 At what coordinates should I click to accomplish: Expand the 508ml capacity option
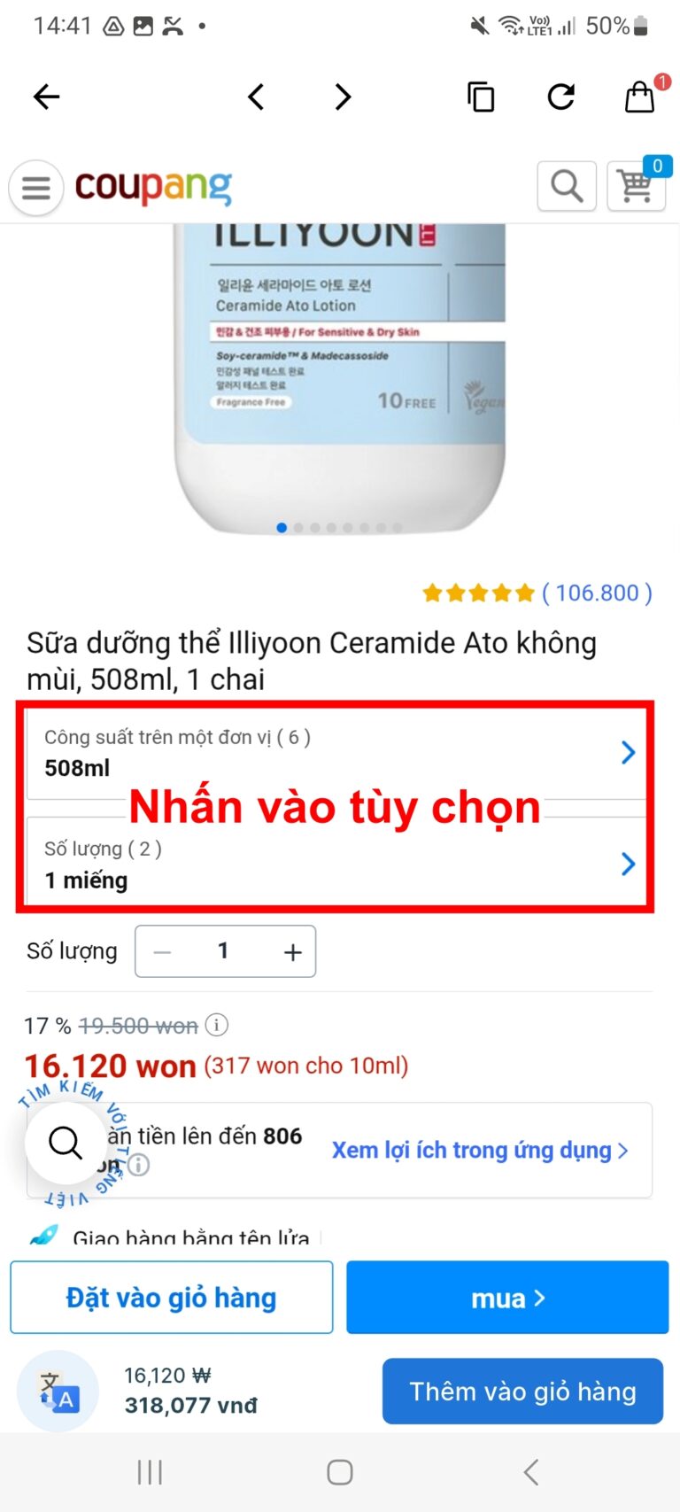coord(336,753)
